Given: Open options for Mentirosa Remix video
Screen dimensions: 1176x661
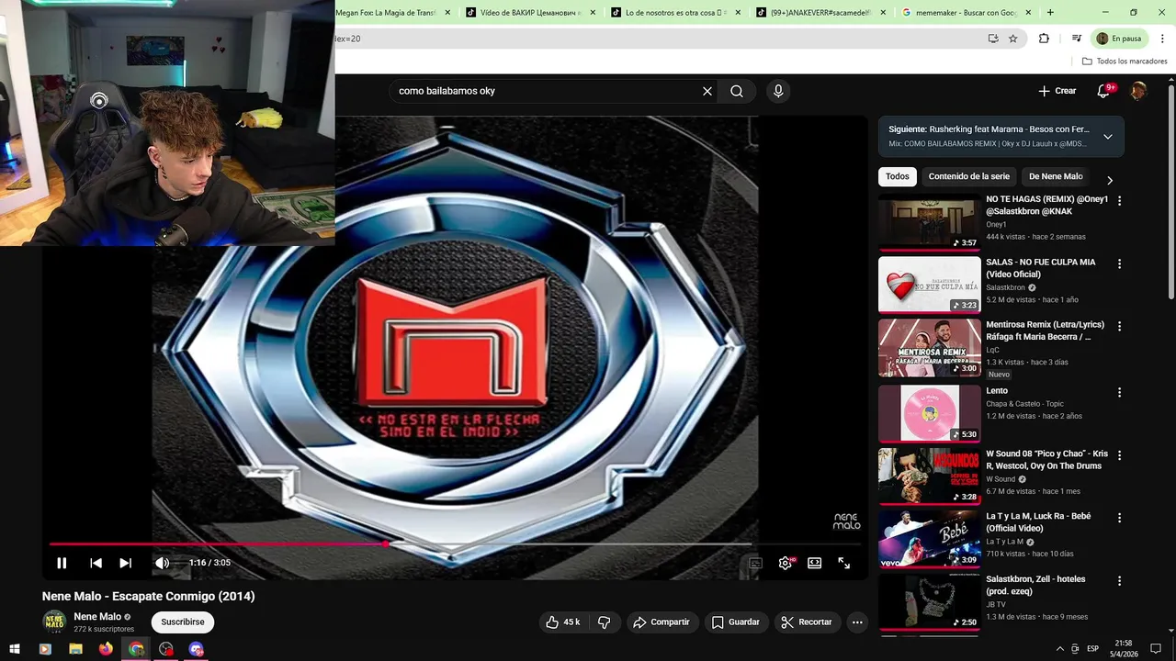Looking at the screenshot, I should pyautogui.click(x=1119, y=326).
